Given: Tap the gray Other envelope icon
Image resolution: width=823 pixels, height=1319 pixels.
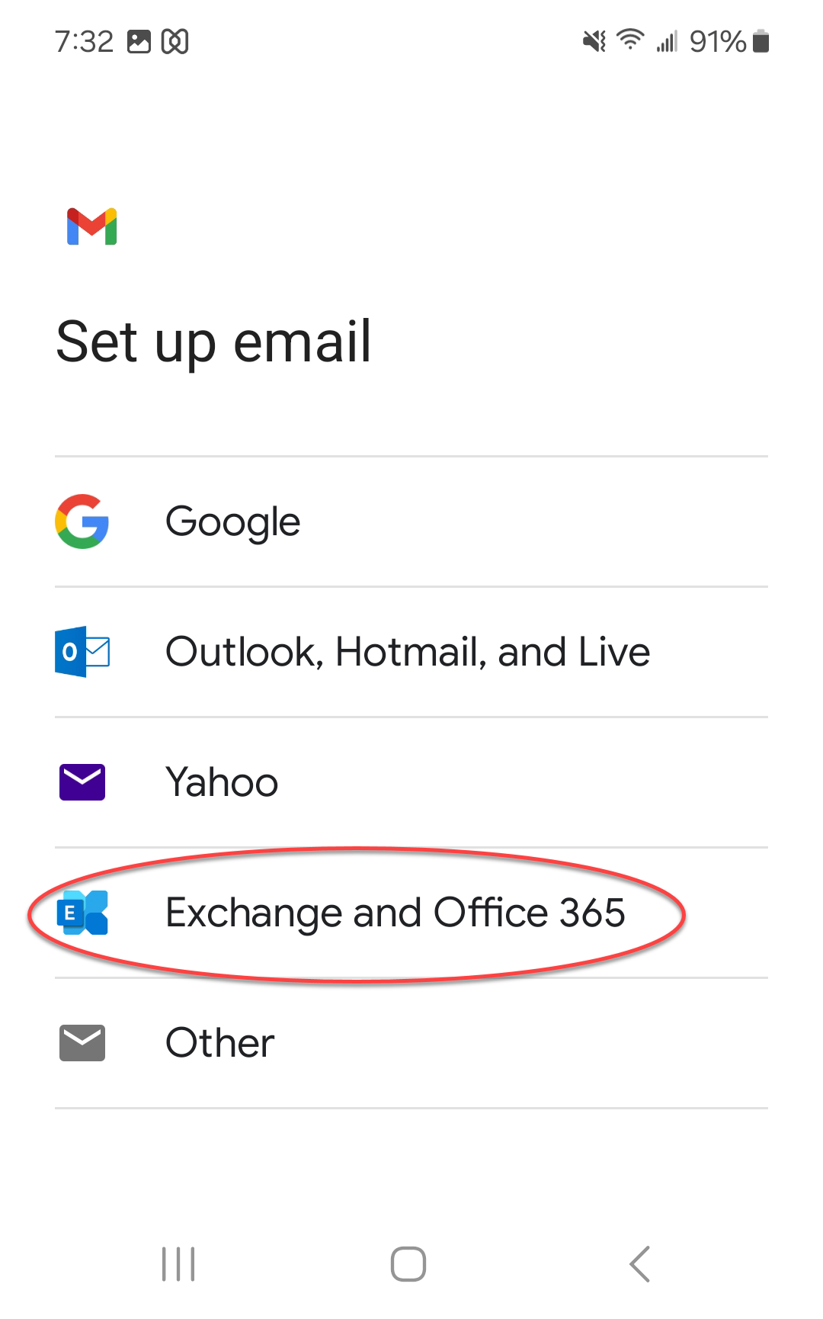Looking at the screenshot, I should tap(82, 1043).
